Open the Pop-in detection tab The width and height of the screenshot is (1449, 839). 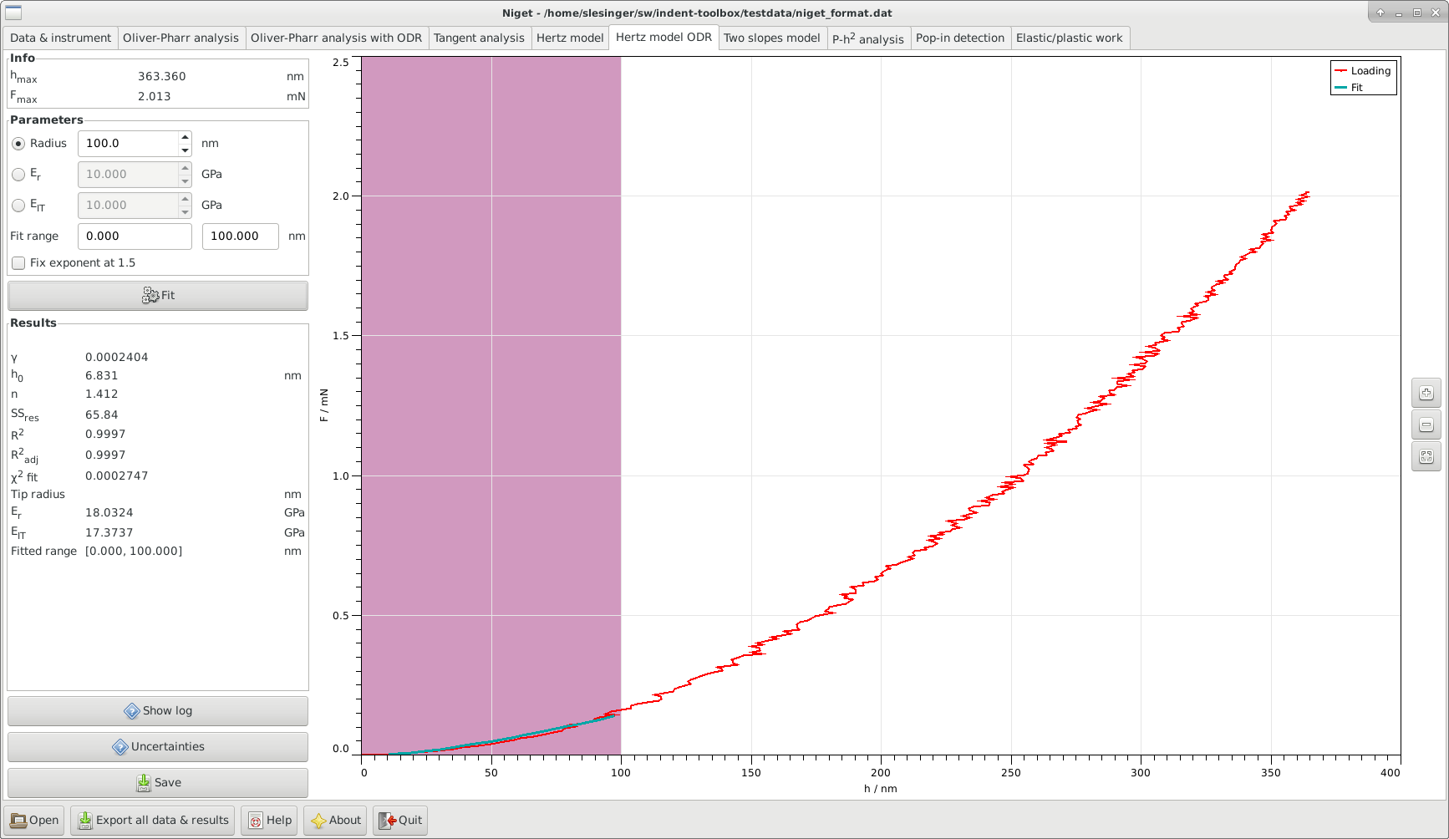[960, 38]
